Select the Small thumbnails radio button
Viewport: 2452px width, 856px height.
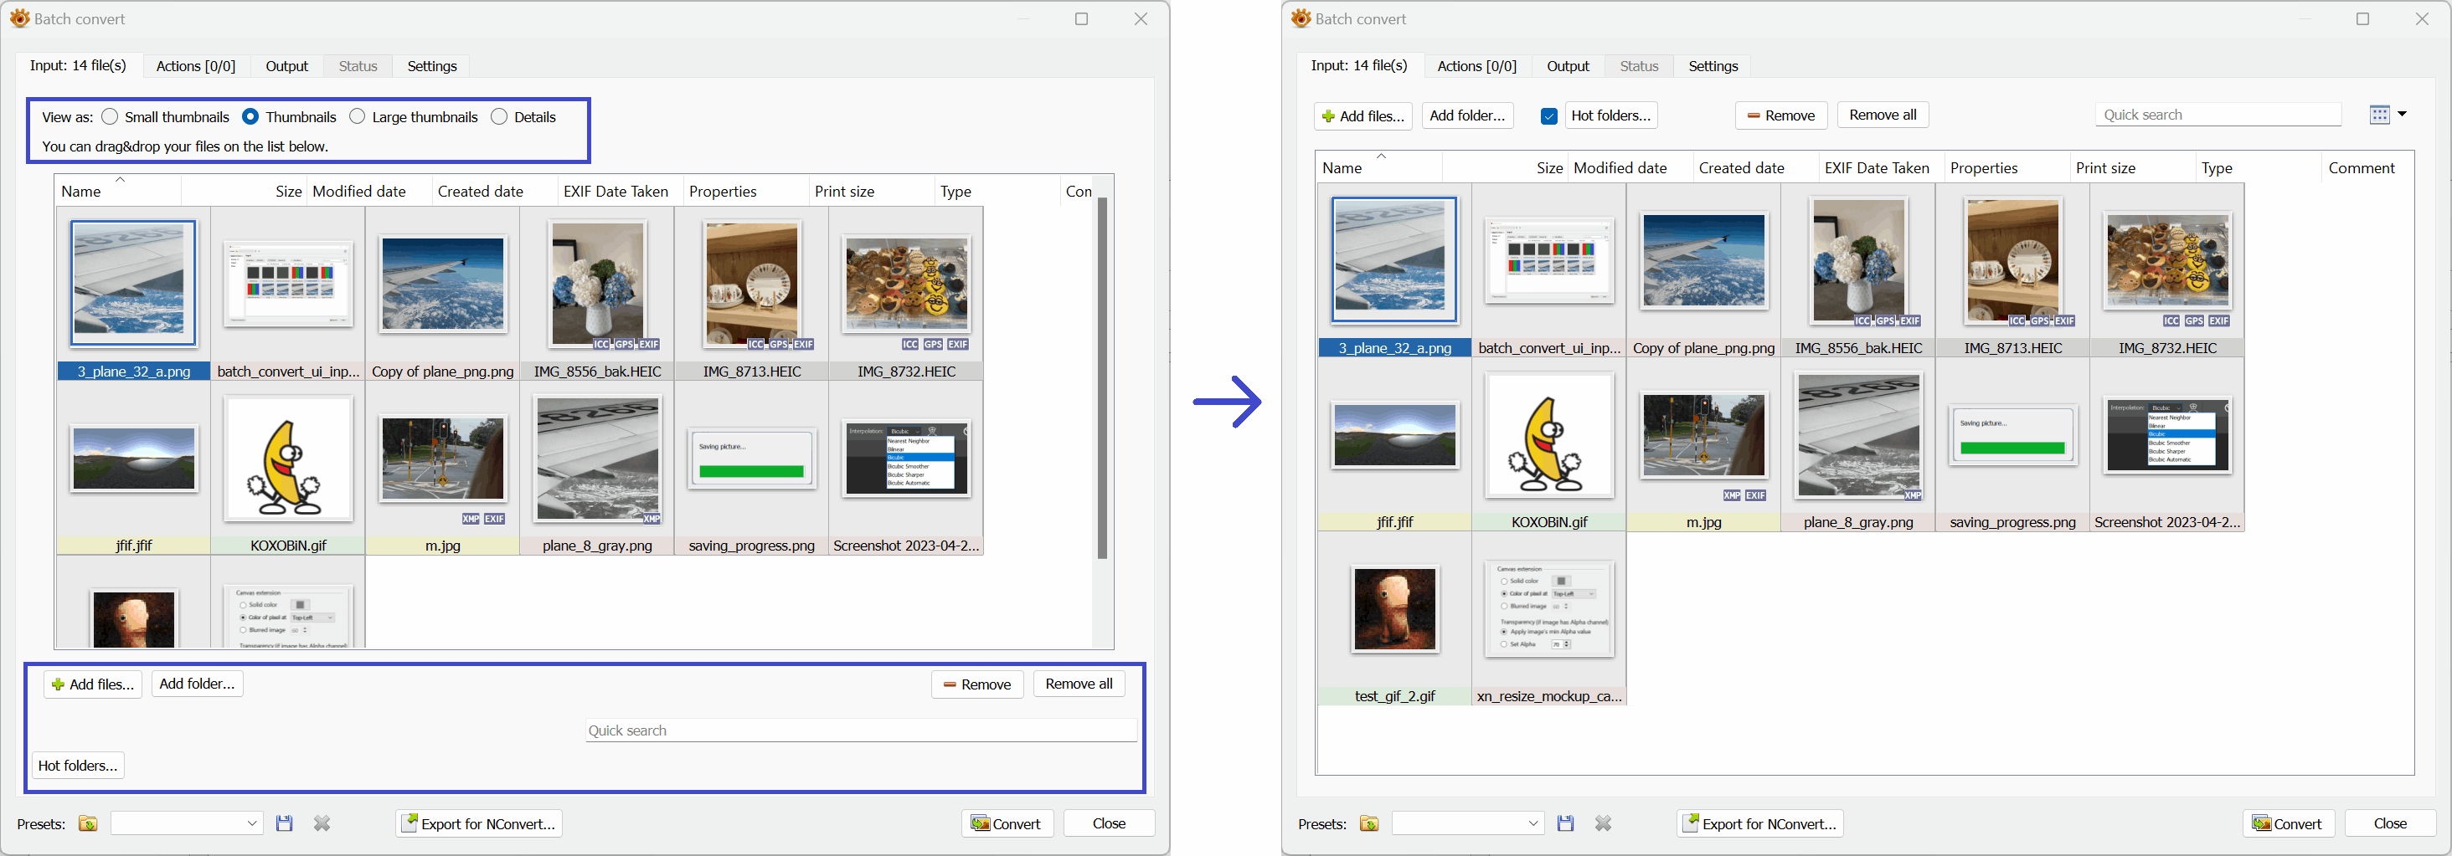[x=111, y=117]
